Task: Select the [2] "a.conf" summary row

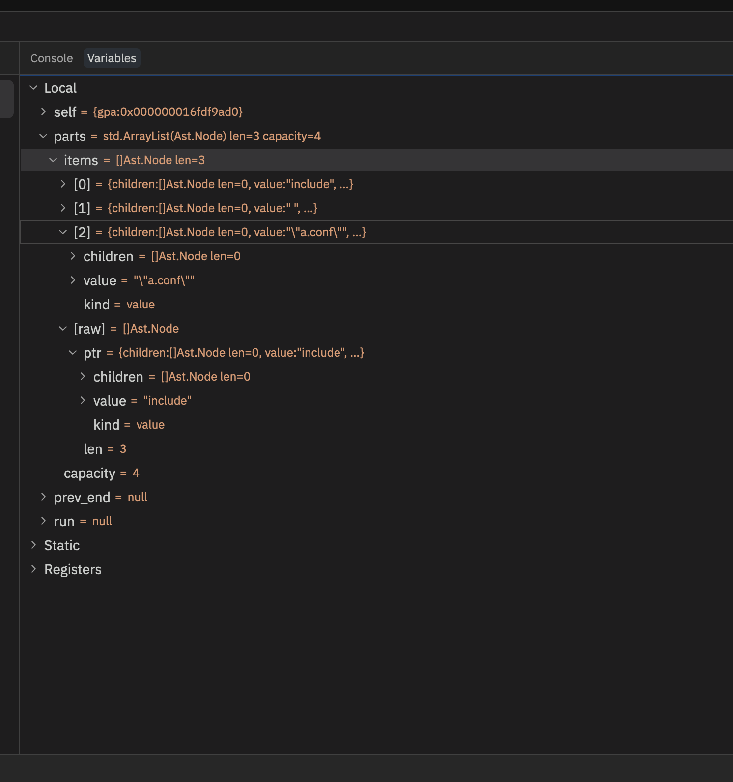Action: pos(377,232)
